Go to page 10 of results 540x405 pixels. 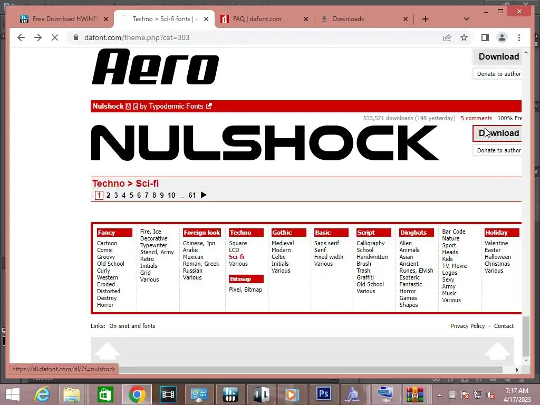171,195
